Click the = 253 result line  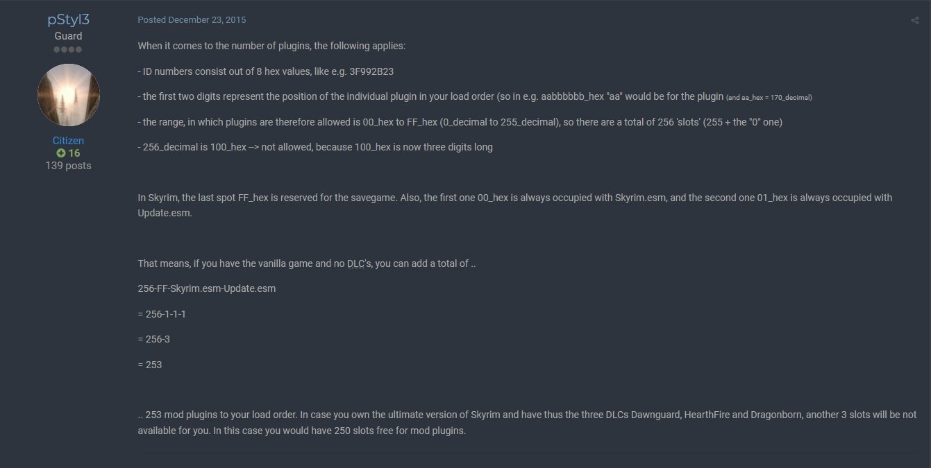150,364
